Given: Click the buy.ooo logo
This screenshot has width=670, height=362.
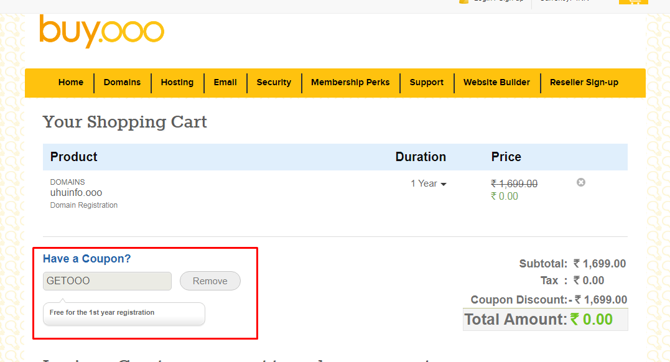Looking at the screenshot, I should (x=101, y=30).
